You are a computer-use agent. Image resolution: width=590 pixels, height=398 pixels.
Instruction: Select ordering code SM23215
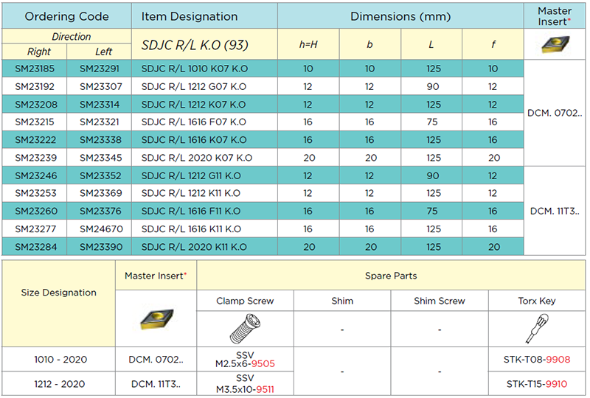coord(35,122)
